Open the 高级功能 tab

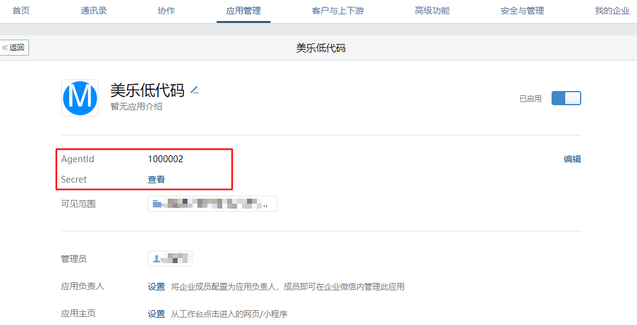[x=432, y=11]
